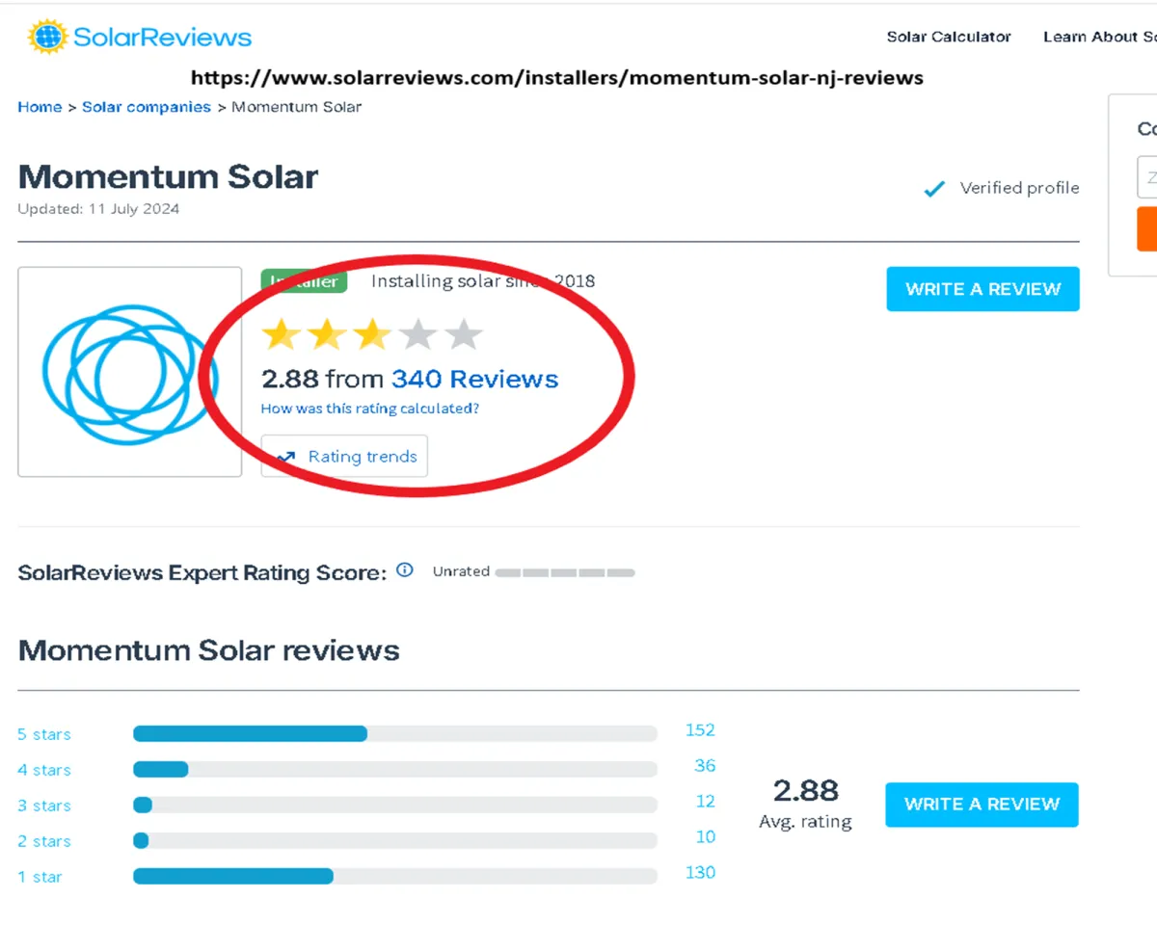Viewport: 1157px width, 925px height.
Task: Click the 4 stars count of 36
Action: click(x=705, y=766)
